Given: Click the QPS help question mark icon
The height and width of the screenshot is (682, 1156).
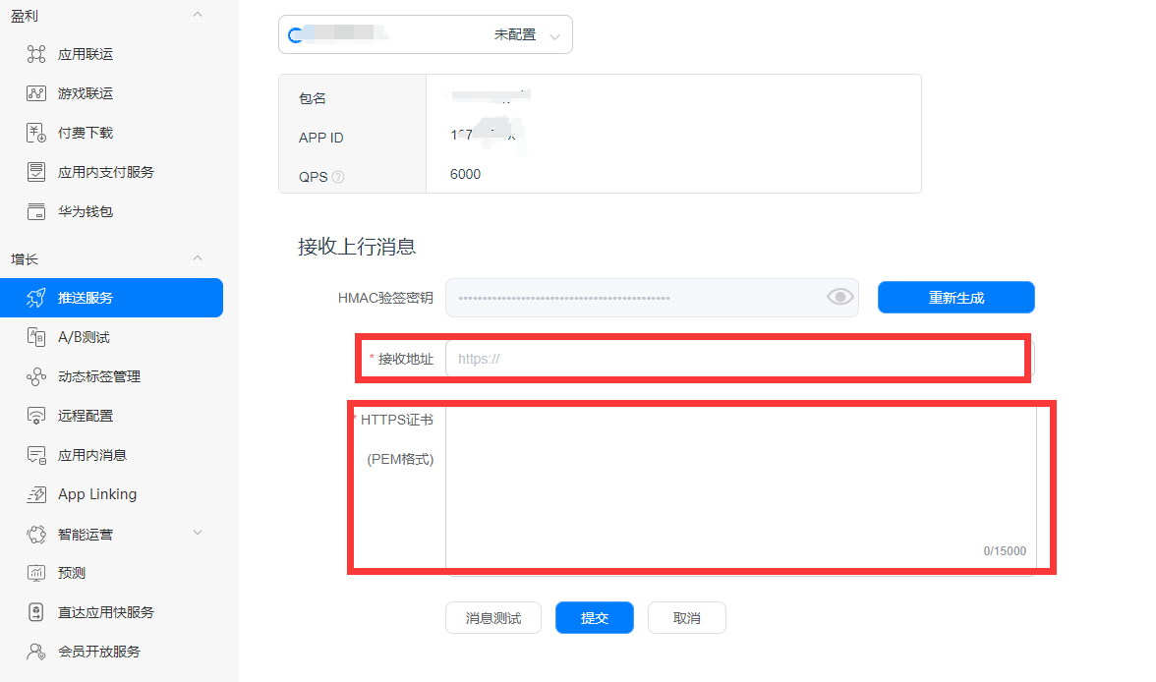Looking at the screenshot, I should coord(338,177).
